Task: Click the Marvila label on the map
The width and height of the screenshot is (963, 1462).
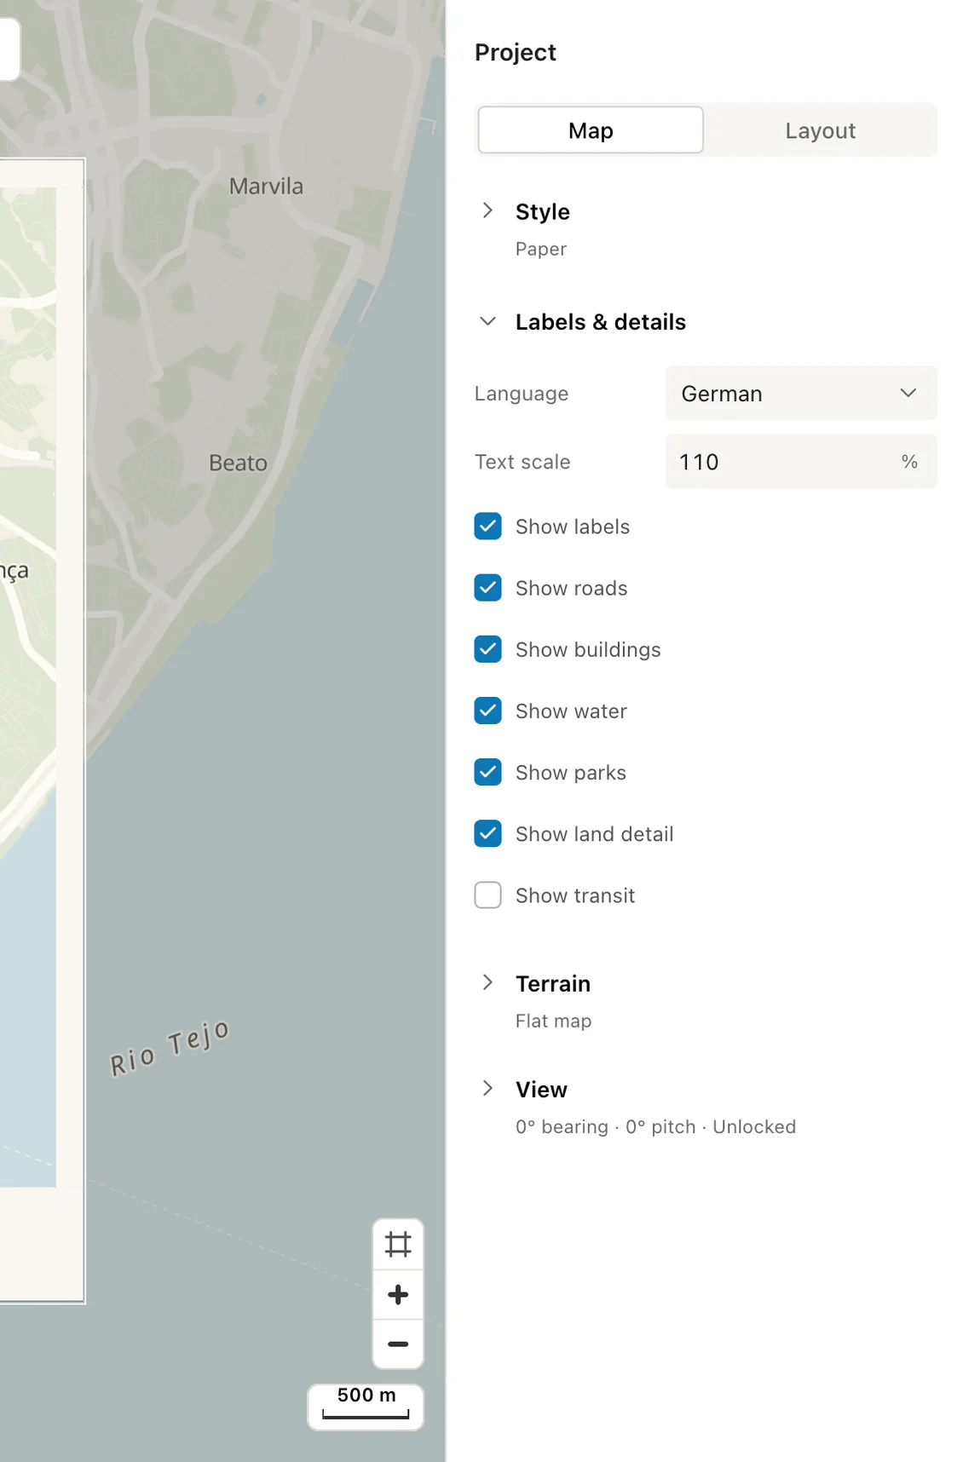Action: pyautogui.click(x=266, y=186)
